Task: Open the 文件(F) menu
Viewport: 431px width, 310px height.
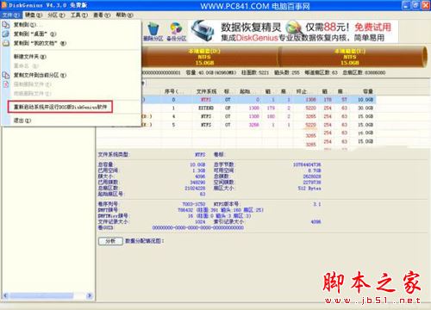Action: [x=11, y=15]
